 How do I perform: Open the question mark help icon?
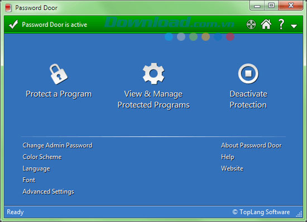[281, 24]
